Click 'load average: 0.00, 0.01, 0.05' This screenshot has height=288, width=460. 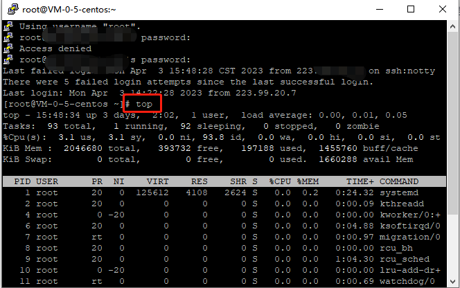click(x=324, y=115)
